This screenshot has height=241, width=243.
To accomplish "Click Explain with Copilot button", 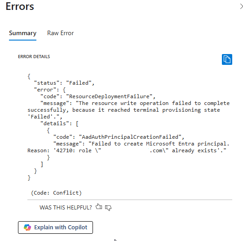I will (55, 227).
